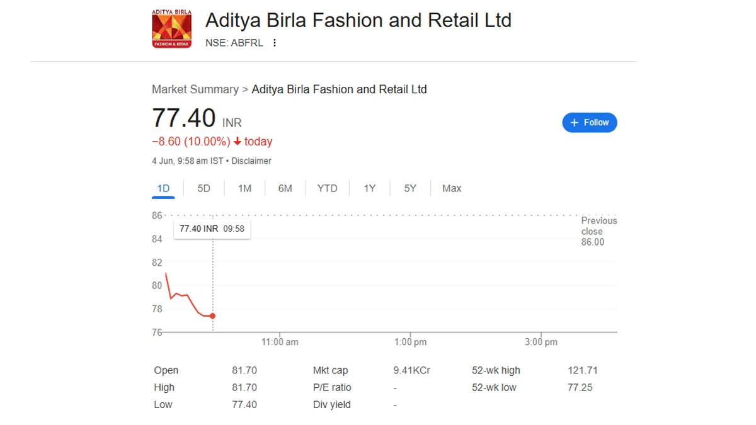
Task: Switch chart to 6M range
Action: pos(285,188)
